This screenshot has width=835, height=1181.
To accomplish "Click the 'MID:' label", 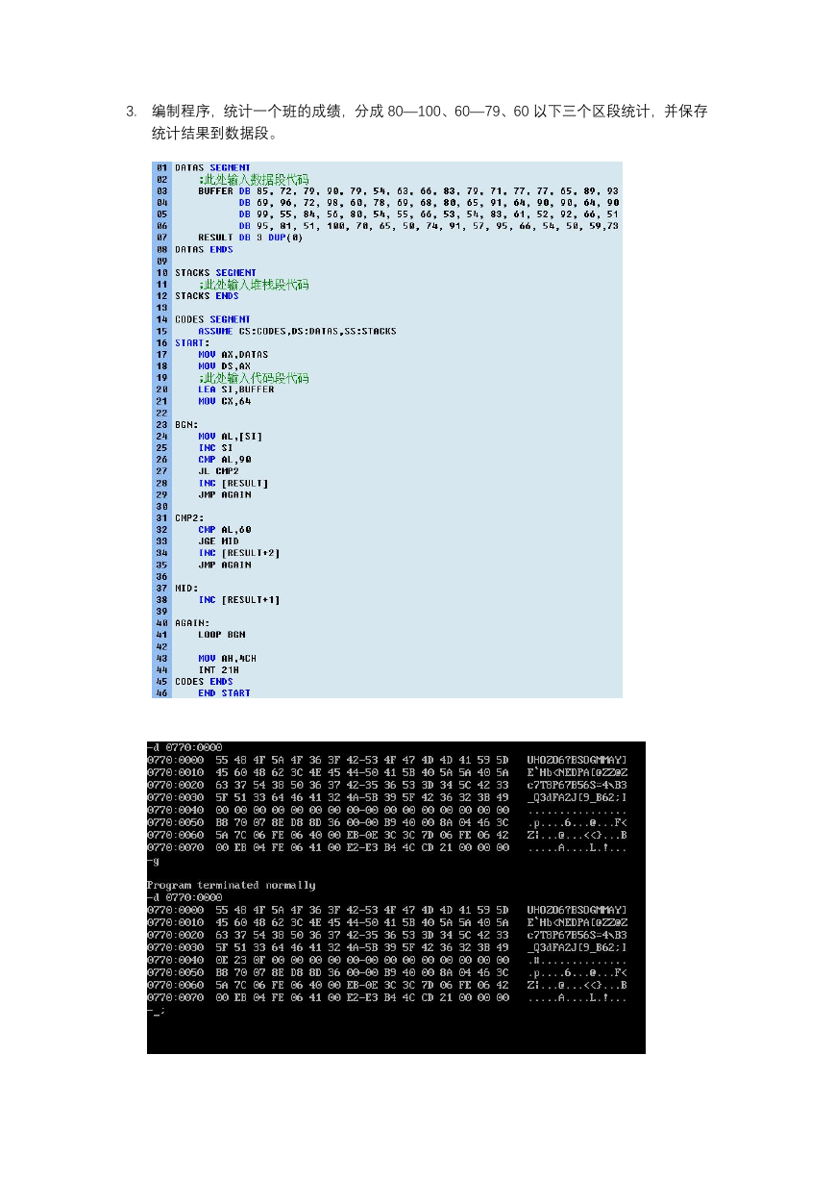I will (x=186, y=588).
